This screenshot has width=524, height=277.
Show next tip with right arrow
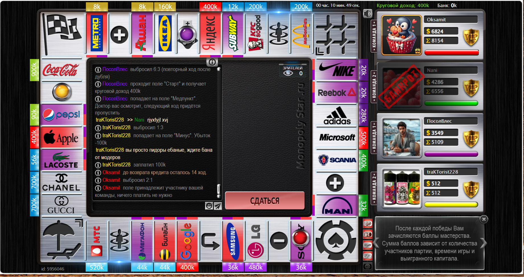point(483,243)
